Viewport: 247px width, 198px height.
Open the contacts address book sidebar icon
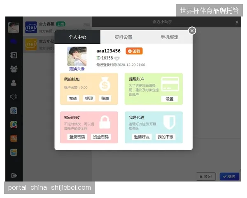pyautogui.click(x=14, y=55)
